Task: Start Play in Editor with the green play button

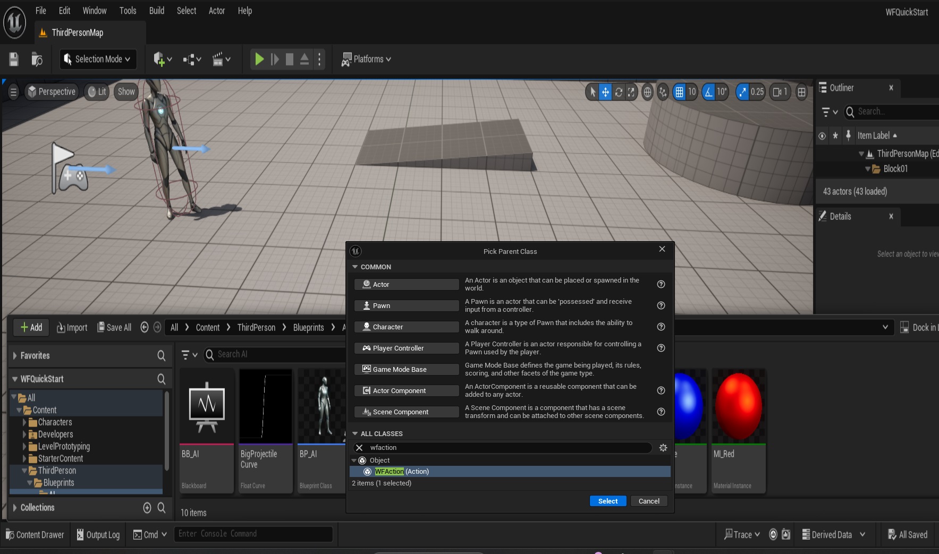Action: point(259,59)
